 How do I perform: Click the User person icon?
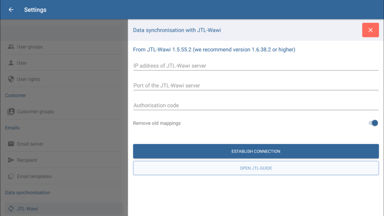tap(11, 63)
